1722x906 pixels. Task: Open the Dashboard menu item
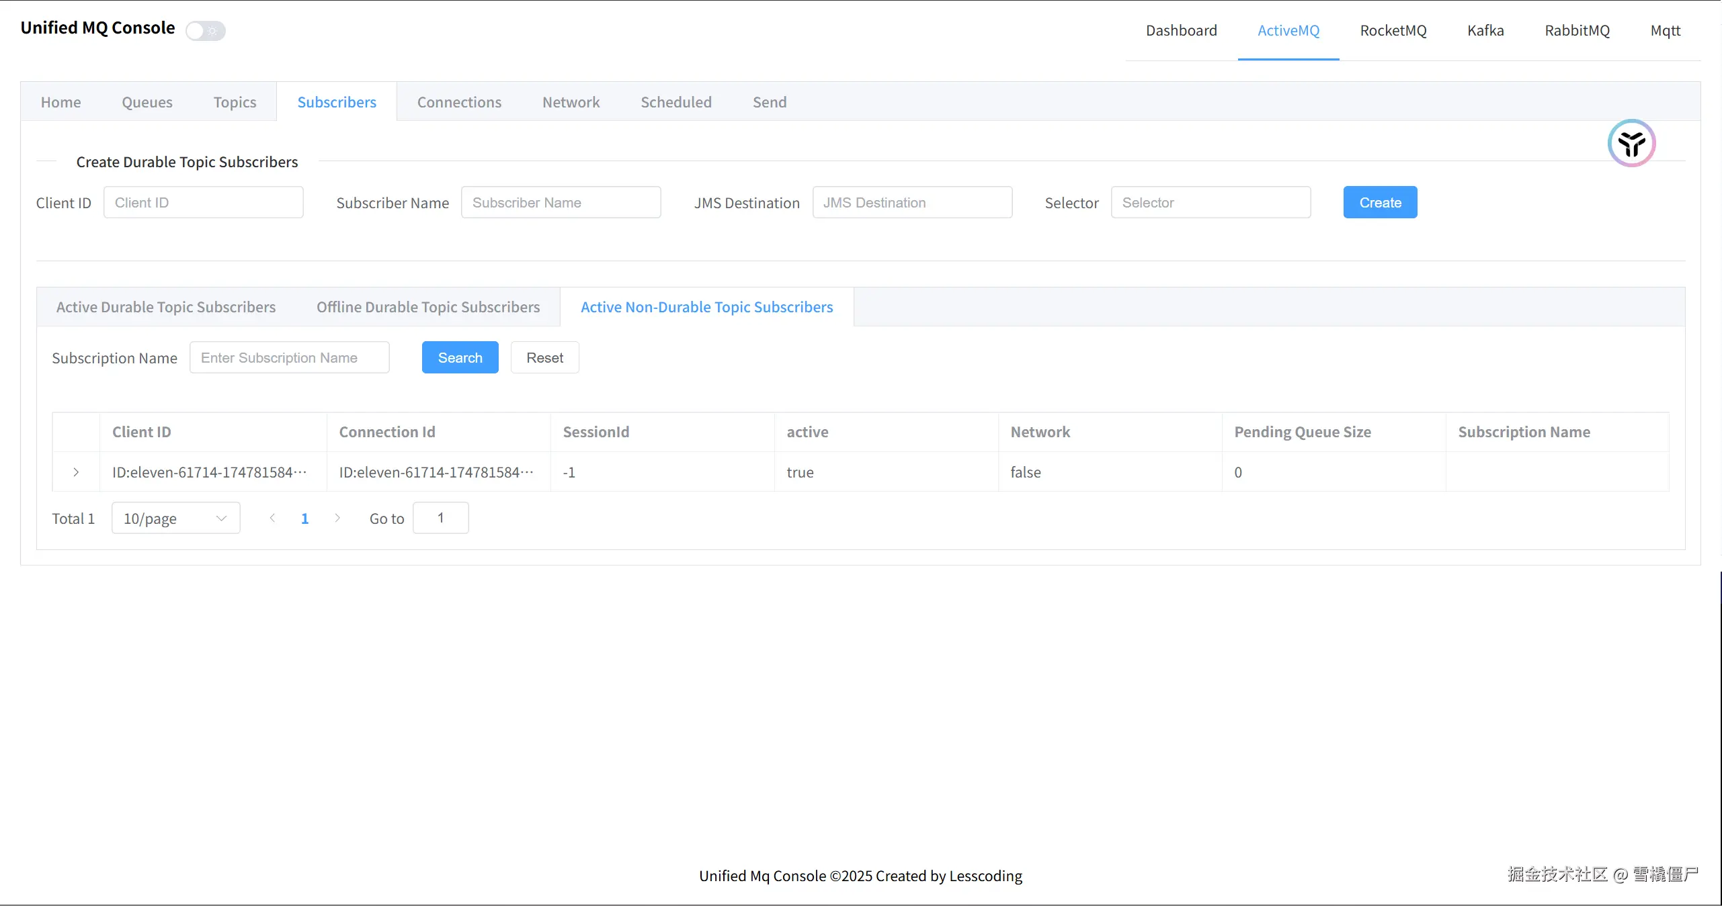(x=1181, y=30)
